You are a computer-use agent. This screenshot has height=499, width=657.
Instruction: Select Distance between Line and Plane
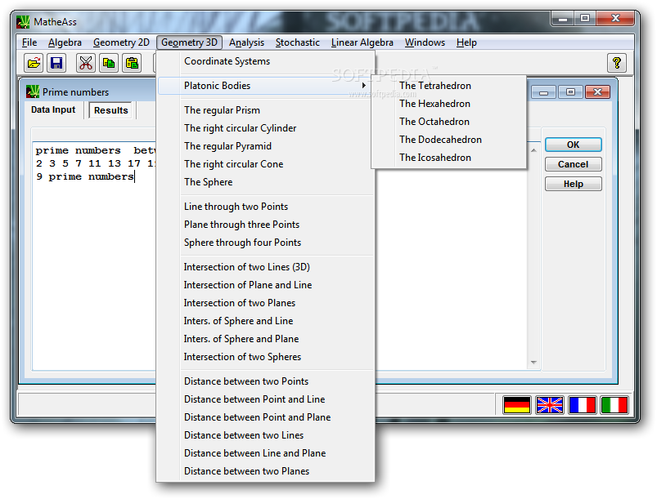pos(266,453)
